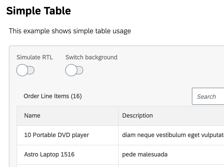Viewport: 224px width, 167px height.
Task: Click the Simple Table page heading
Action: click(x=39, y=11)
